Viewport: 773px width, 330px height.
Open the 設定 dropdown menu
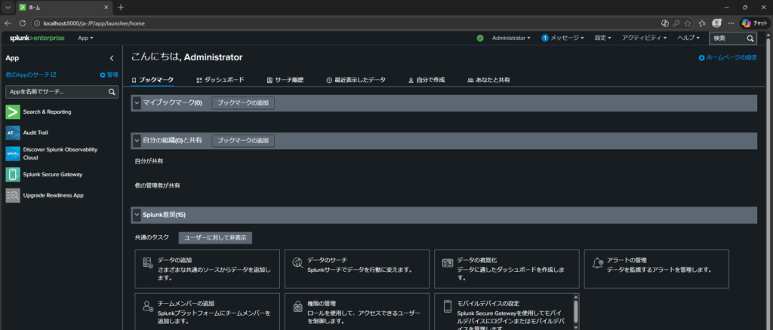(x=602, y=38)
